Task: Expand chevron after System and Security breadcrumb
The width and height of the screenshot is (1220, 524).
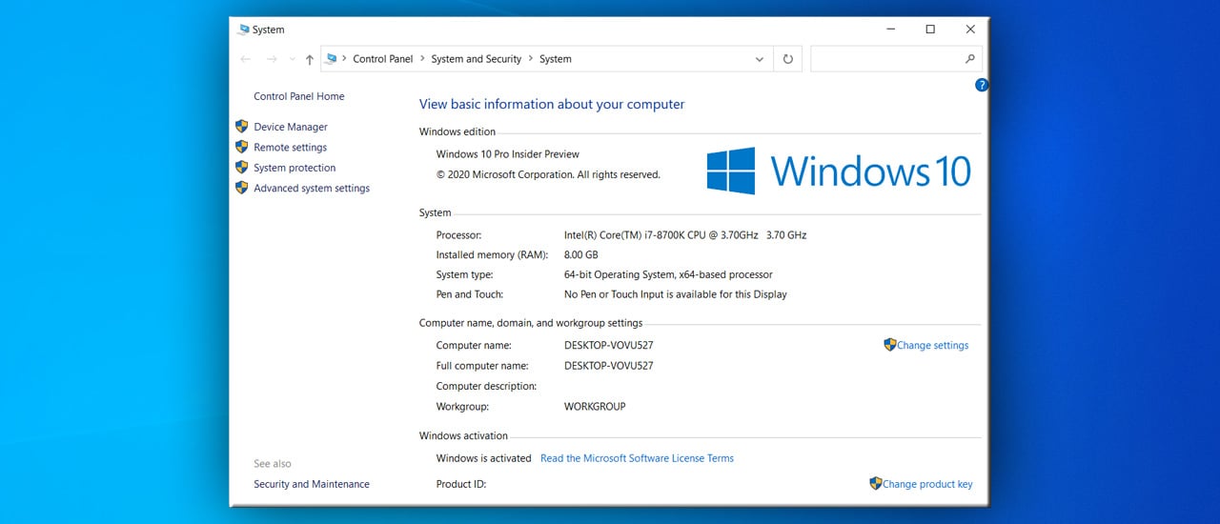Action: (531, 59)
